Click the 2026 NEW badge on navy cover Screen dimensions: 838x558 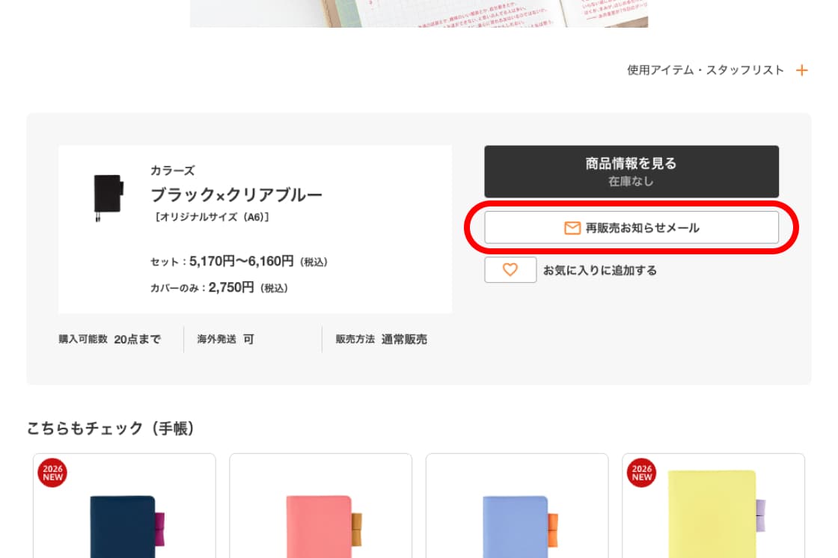click(52, 473)
